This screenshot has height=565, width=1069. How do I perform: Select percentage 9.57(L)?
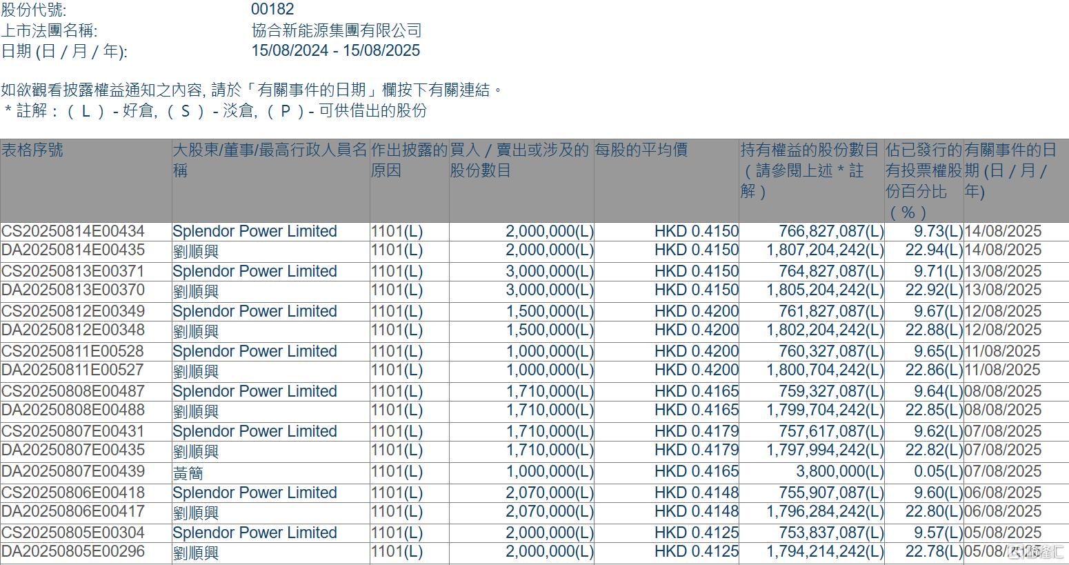pyautogui.click(x=938, y=533)
